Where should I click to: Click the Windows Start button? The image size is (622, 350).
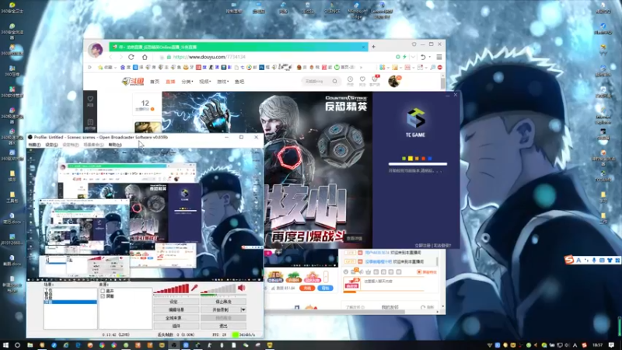(x=5, y=345)
